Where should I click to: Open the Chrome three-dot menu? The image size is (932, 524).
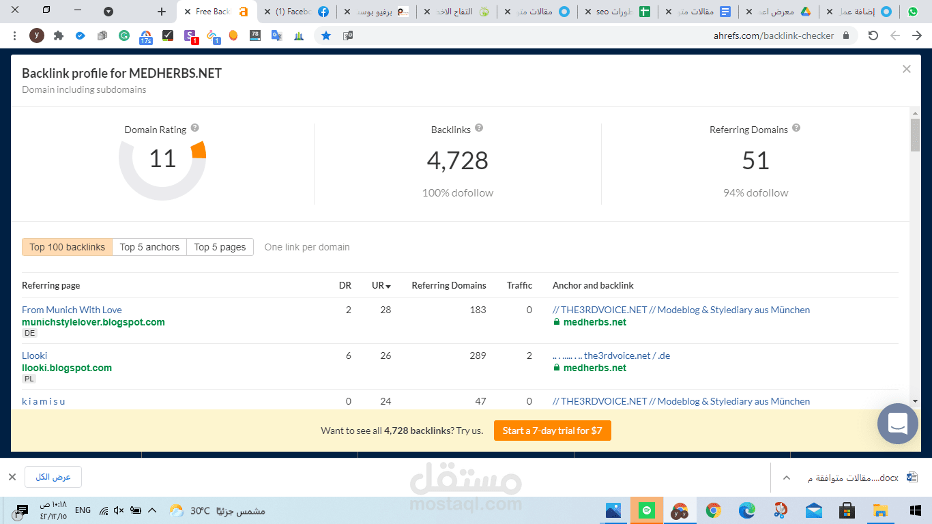(14, 35)
